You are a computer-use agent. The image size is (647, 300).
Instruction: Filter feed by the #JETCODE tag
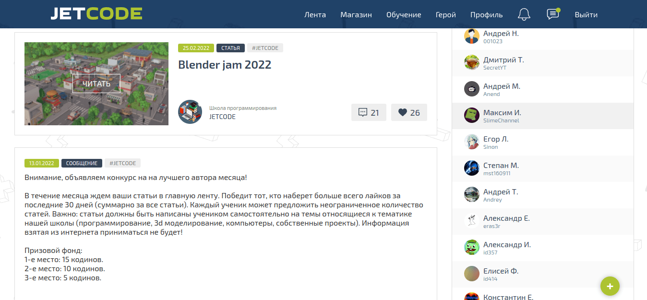[265, 48]
